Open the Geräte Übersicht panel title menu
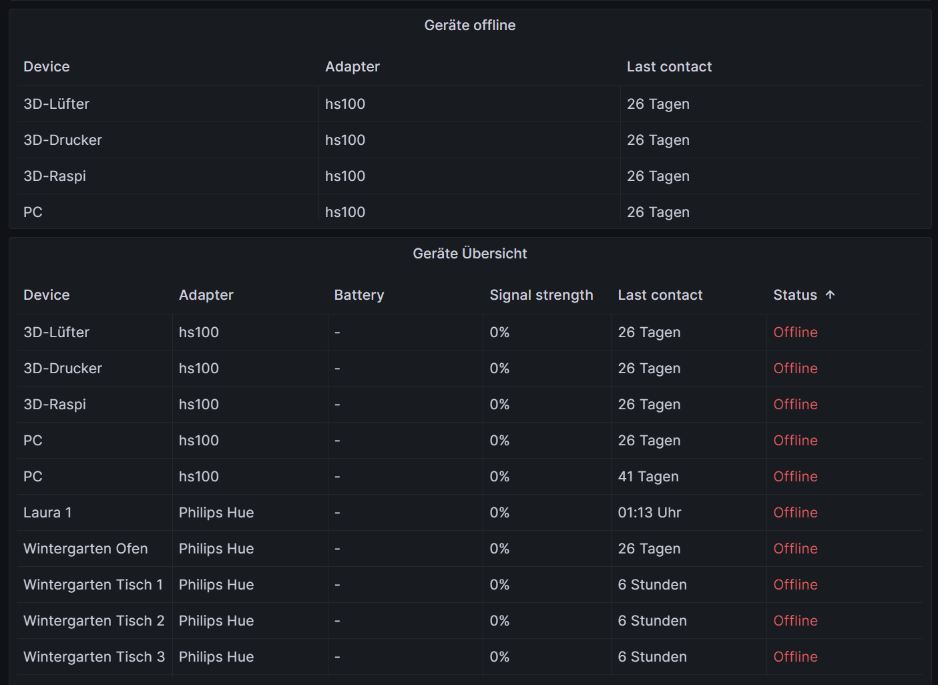Viewport: 938px width, 685px height. (x=469, y=254)
